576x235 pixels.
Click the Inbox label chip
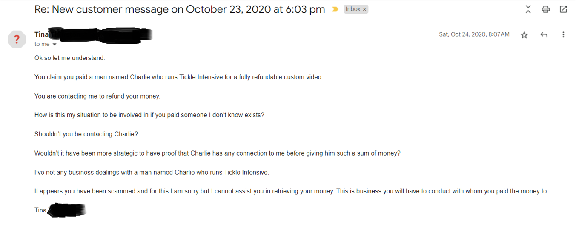tap(353, 9)
